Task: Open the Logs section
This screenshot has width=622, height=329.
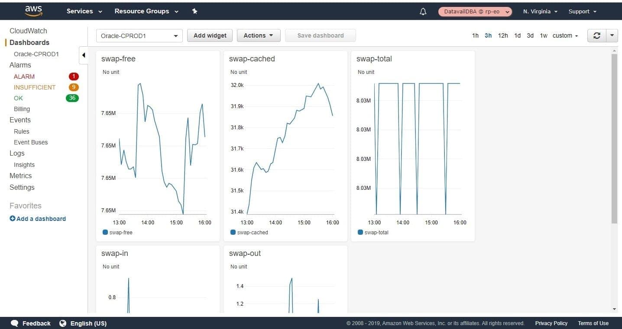Action: click(17, 153)
